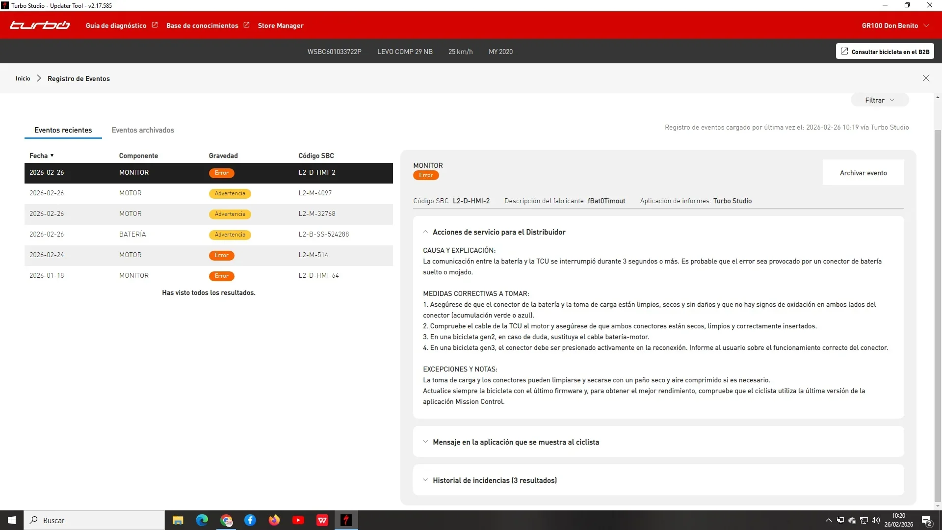942x530 pixels.
Task: Select the L2-M-4097 event row
Action: [x=209, y=193]
